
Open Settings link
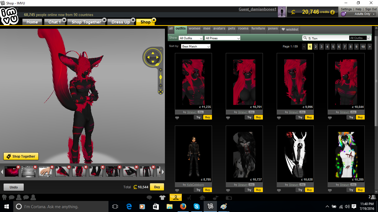[346, 9]
